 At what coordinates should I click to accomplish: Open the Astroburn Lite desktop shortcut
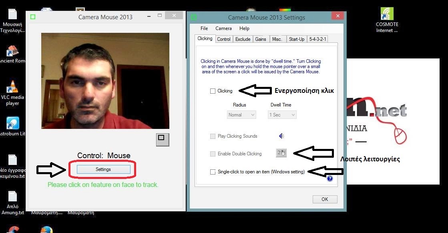click(12, 126)
